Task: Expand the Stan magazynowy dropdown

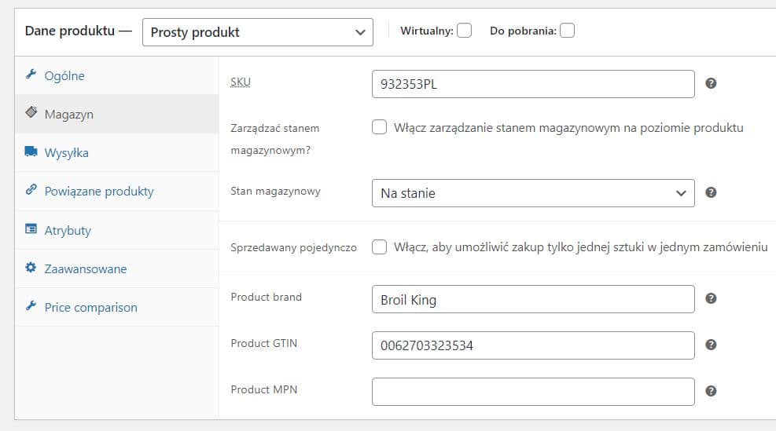Action: (532, 193)
